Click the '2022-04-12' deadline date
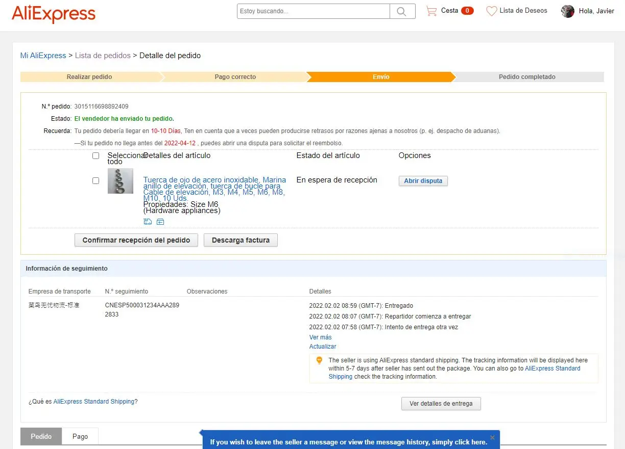The image size is (625, 449). point(180,143)
